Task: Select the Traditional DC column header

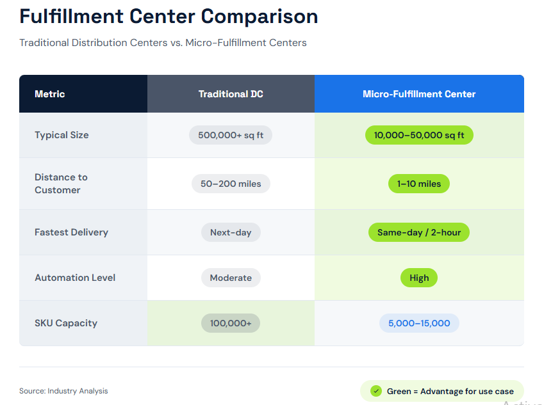Action: tap(231, 94)
